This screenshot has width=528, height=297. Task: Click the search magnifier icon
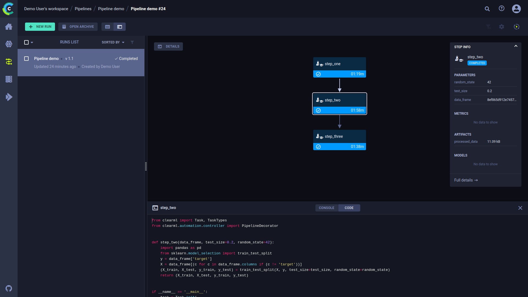tap(487, 9)
